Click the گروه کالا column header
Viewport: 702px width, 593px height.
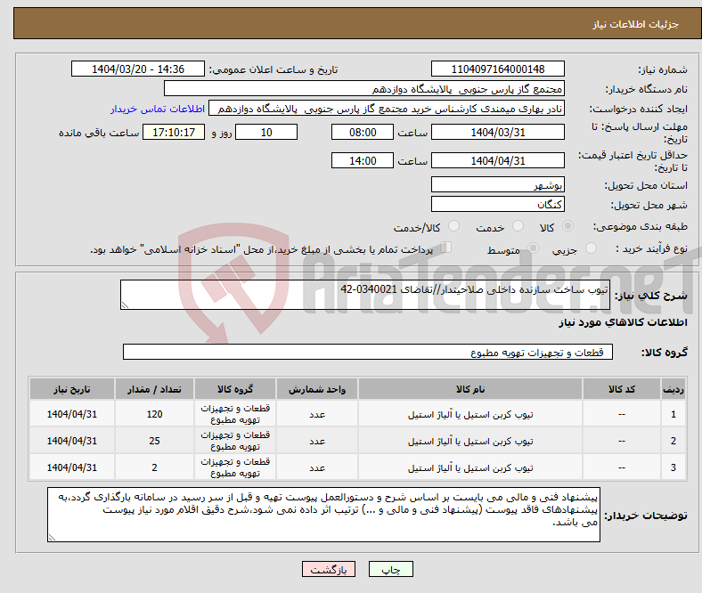pos(235,389)
